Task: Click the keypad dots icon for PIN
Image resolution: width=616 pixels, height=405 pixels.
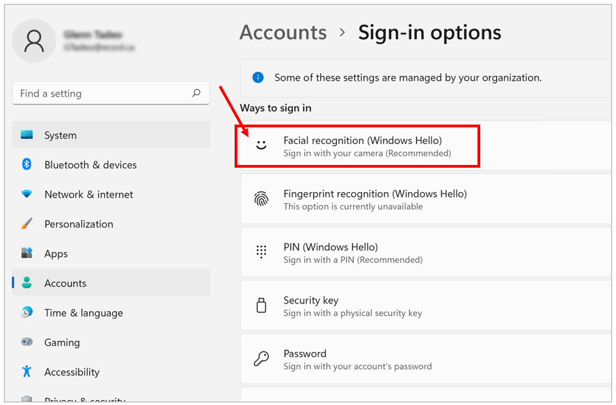Action: coord(261,252)
